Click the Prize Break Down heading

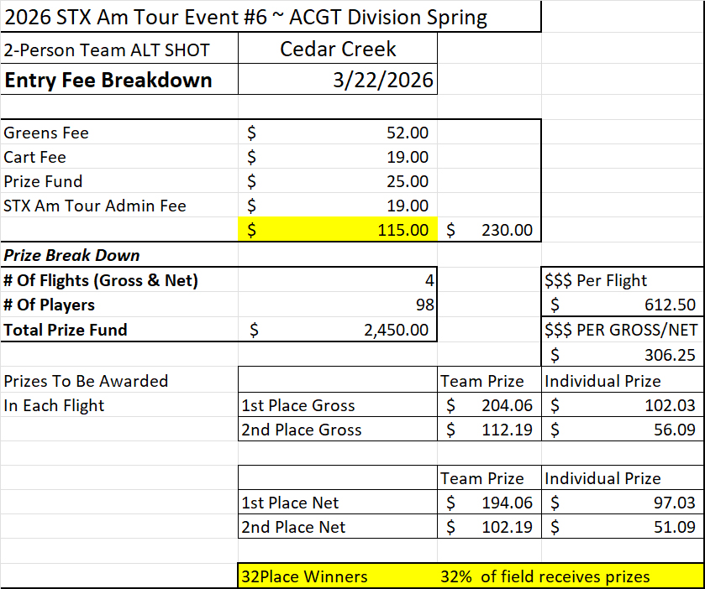click(x=72, y=255)
